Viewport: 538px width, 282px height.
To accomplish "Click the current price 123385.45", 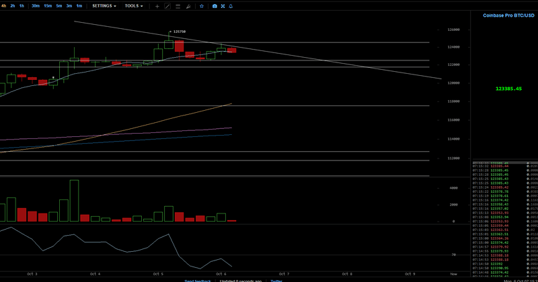I will tap(508, 89).
